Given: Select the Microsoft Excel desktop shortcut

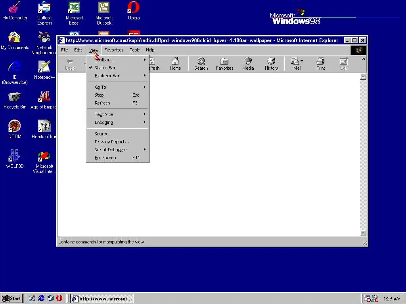Looking at the screenshot, I should click(x=74, y=13).
